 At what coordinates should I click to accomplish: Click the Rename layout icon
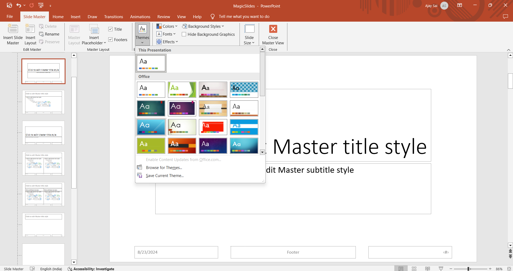[x=41, y=34]
